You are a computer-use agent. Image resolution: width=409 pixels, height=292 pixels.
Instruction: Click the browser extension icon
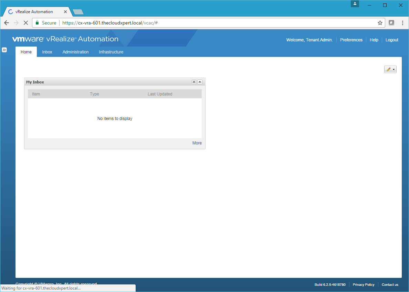tap(391, 23)
